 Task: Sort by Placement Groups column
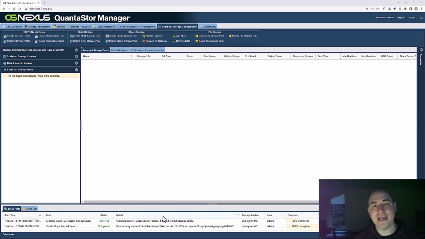(302, 56)
